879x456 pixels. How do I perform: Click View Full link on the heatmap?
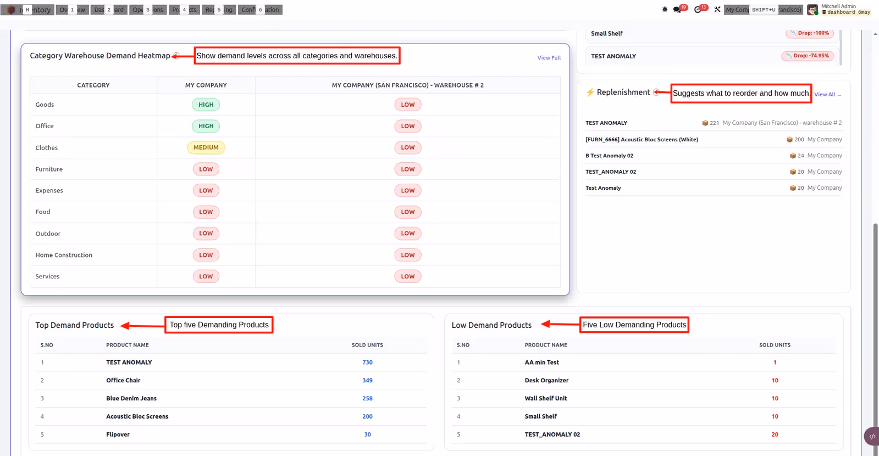[549, 58]
